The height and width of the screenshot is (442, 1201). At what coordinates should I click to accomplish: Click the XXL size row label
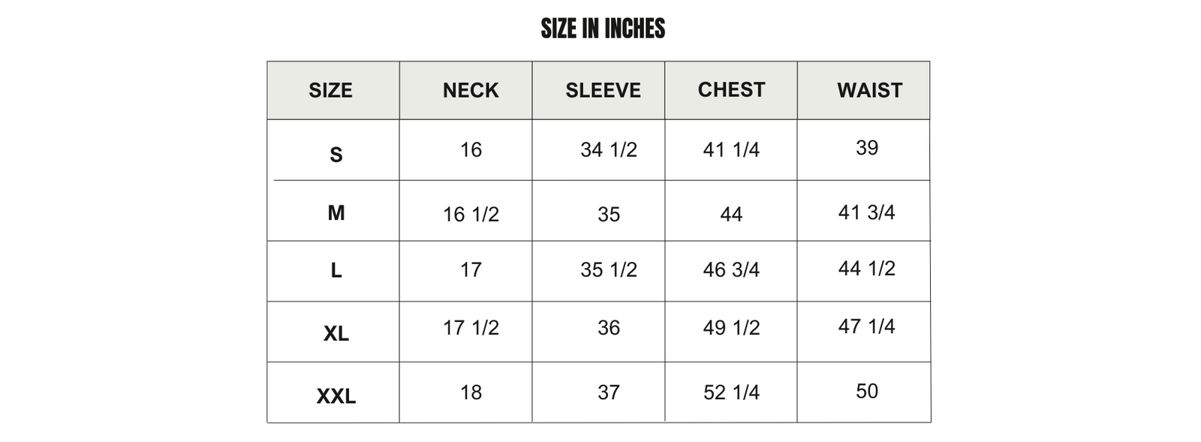[336, 396]
